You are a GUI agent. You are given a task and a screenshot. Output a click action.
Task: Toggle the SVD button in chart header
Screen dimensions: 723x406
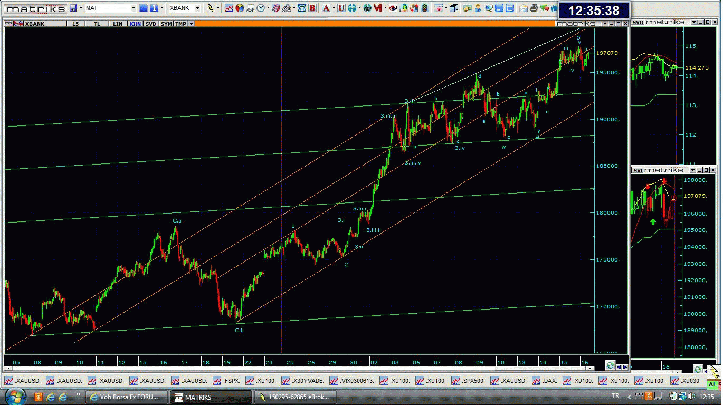tap(151, 24)
